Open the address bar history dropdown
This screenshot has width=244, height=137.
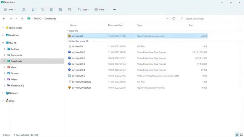pyautogui.click(x=167, y=19)
